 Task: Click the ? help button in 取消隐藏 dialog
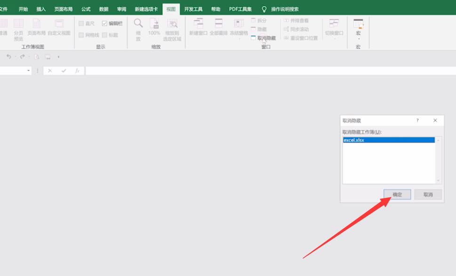pyautogui.click(x=417, y=120)
